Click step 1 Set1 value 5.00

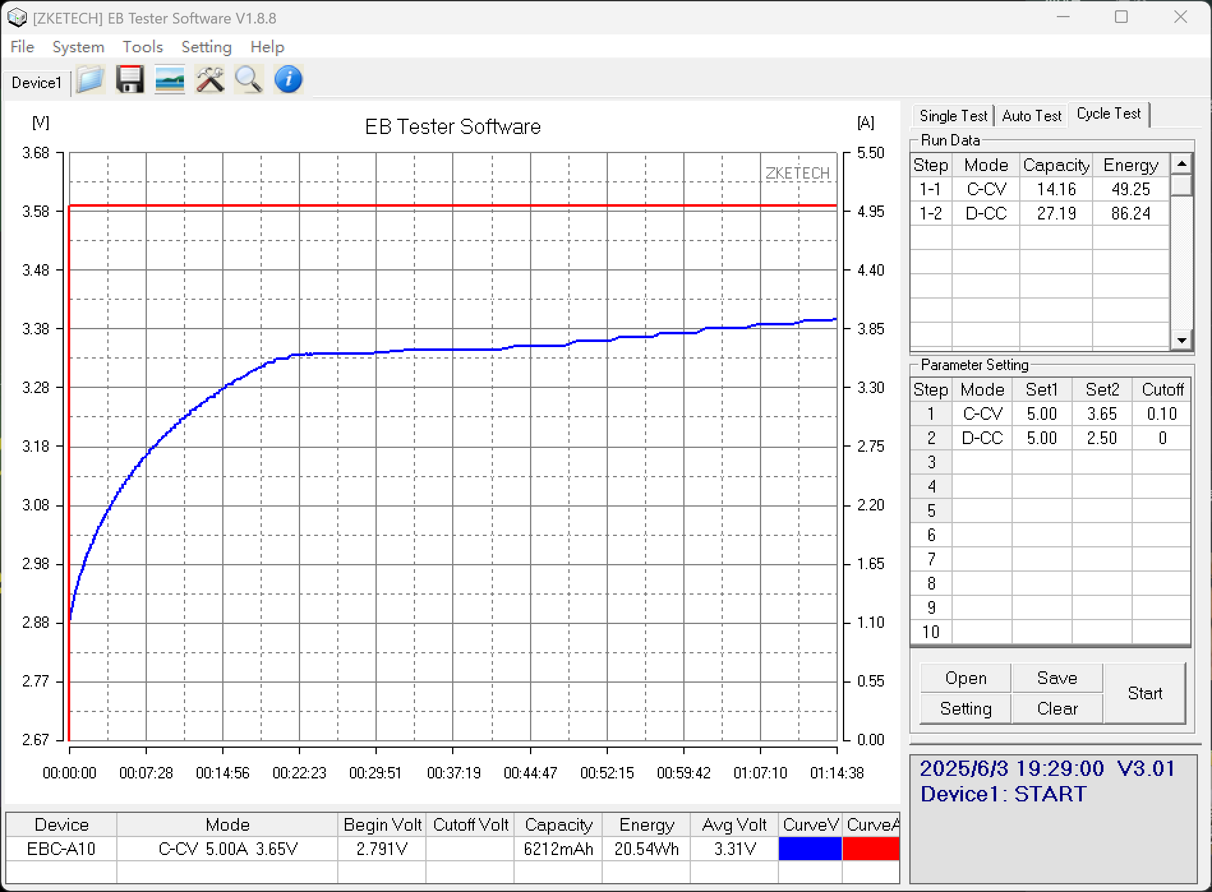1042,414
